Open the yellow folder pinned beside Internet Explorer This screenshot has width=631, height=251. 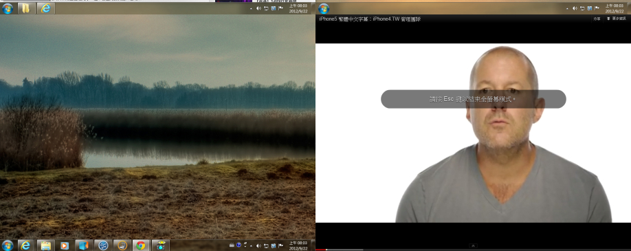(26, 8)
